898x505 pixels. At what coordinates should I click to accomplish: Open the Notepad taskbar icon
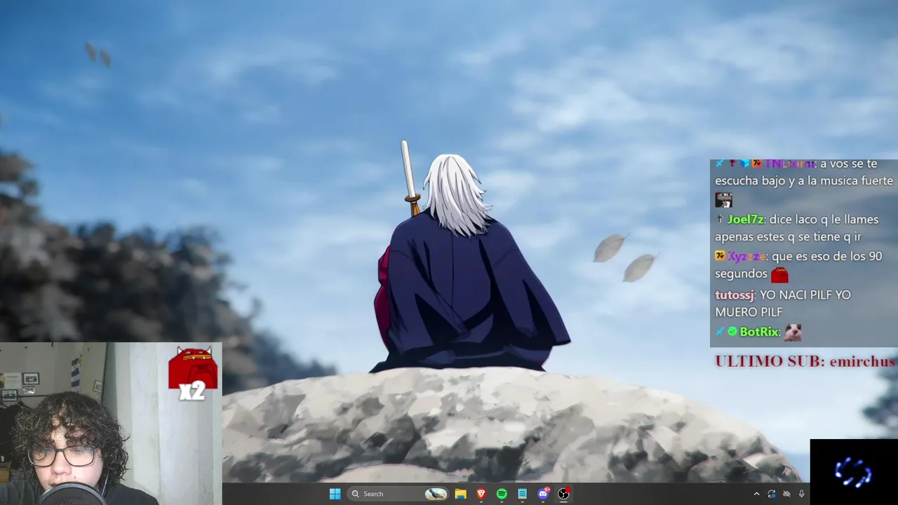[x=522, y=494]
